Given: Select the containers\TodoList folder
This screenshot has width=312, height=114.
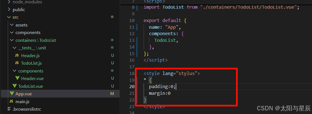Looking at the screenshot, I should pos(36,40).
